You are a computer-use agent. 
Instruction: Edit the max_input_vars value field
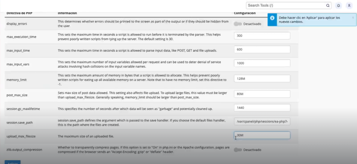pos(262,63)
